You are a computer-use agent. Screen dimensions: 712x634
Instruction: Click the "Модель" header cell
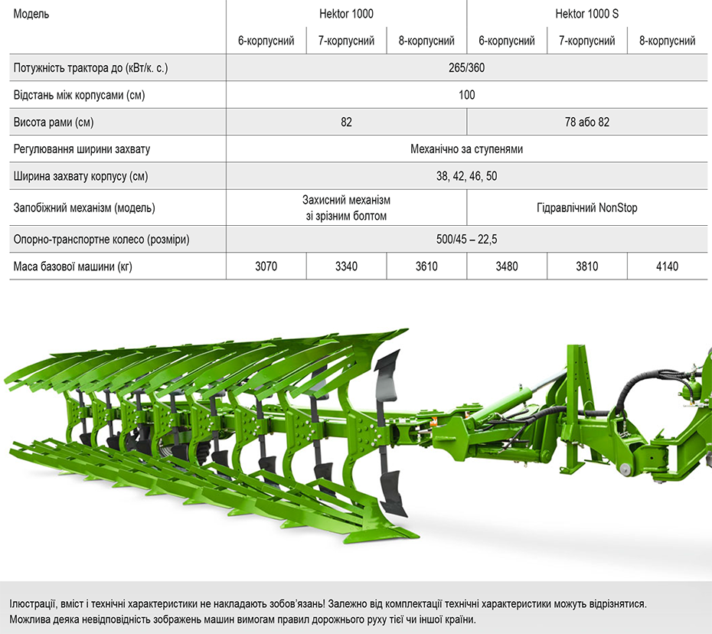[31, 14]
